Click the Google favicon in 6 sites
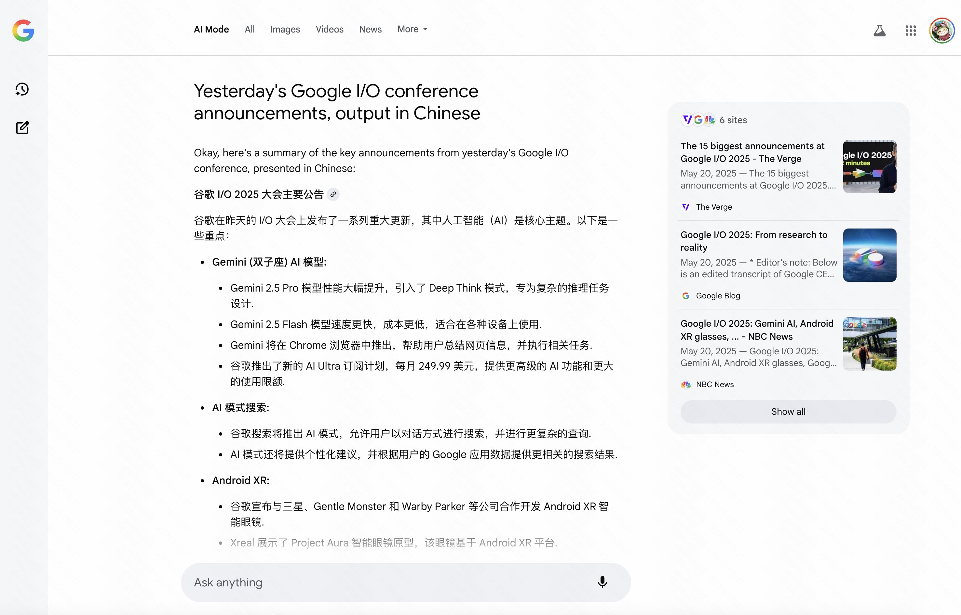The width and height of the screenshot is (961, 615). pyautogui.click(x=698, y=119)
